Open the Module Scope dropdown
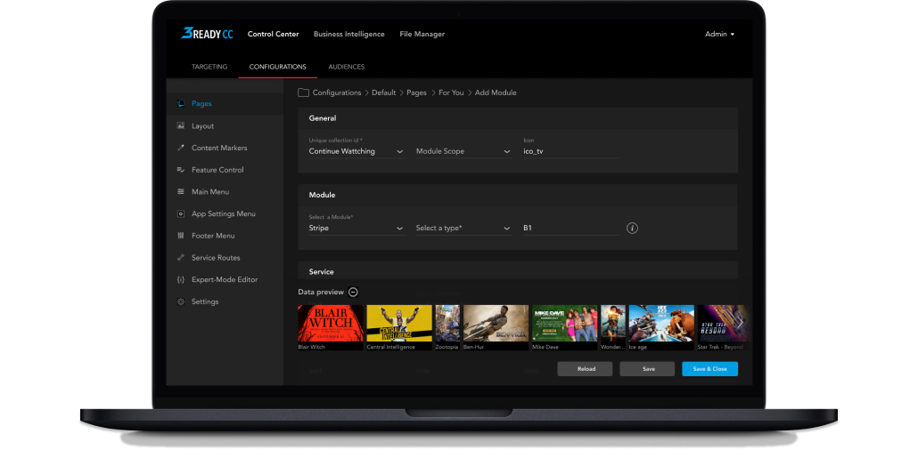The width and height of the screenshot is (918, 450). [x=463, y=151]
